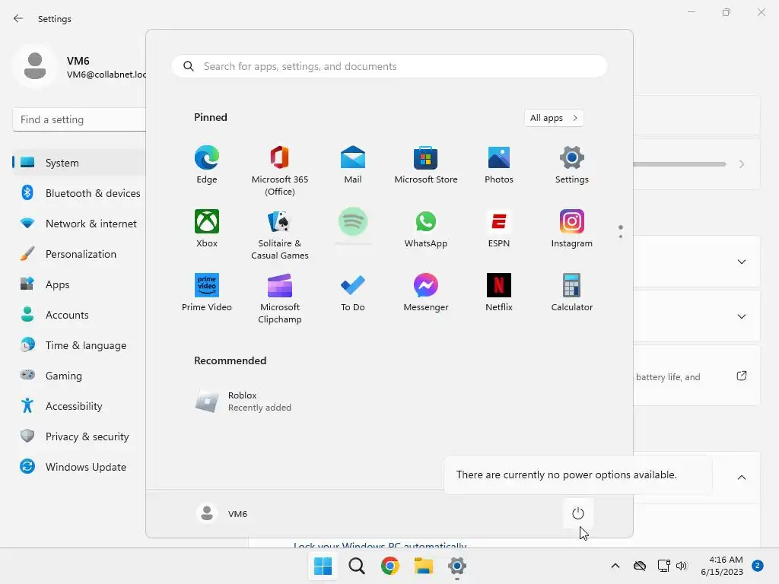Expand the first collapsed settings section chevron
The height and width of the screenshot is (584, 779).
click(x=741, y=262)
